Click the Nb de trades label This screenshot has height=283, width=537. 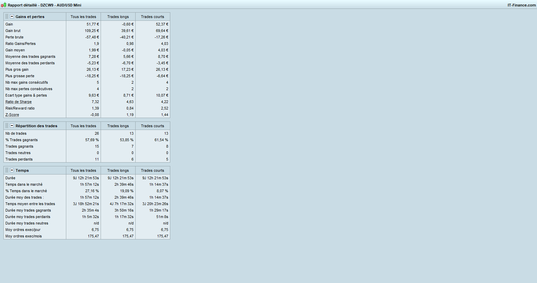(16, 133)
